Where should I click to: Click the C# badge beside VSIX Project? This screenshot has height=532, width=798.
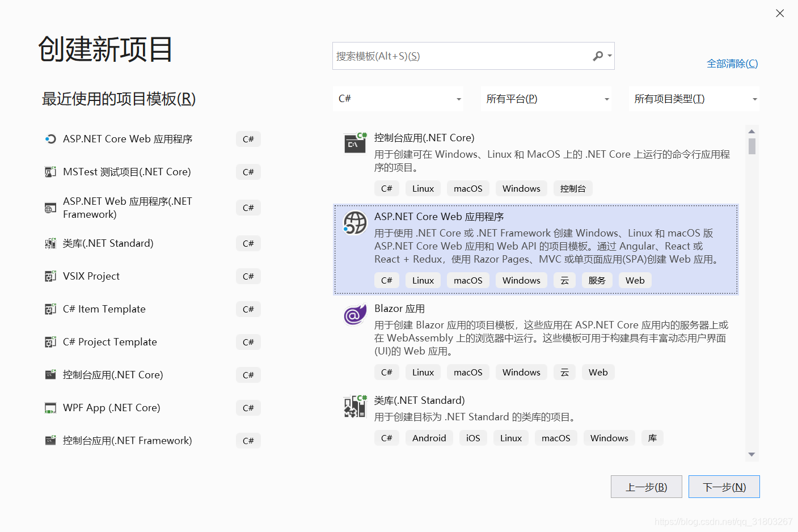point(248,276)
